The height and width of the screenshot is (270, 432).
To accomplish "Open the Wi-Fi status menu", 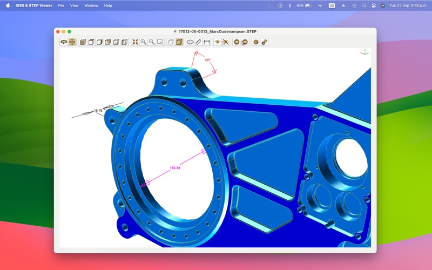I will (x=320, y=5).
